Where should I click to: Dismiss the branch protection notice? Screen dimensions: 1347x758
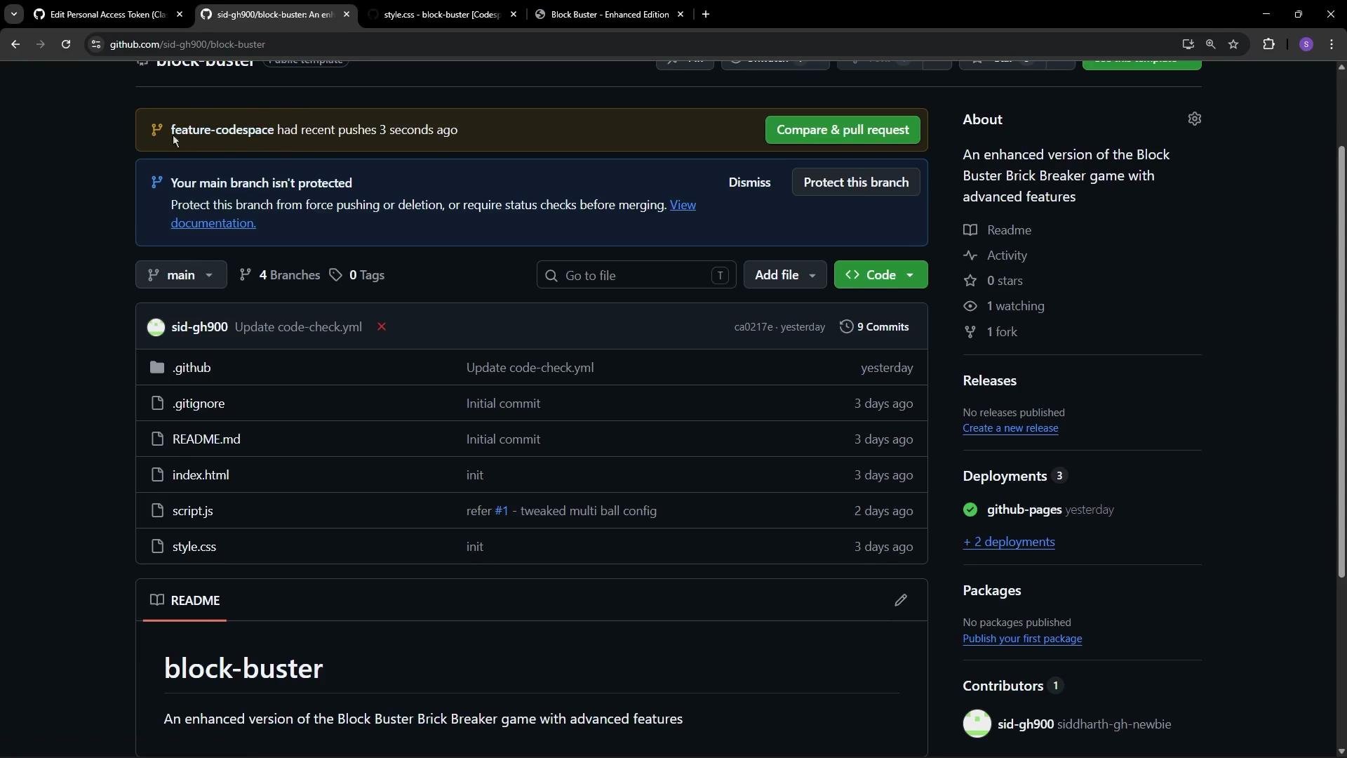click(749, 182)
